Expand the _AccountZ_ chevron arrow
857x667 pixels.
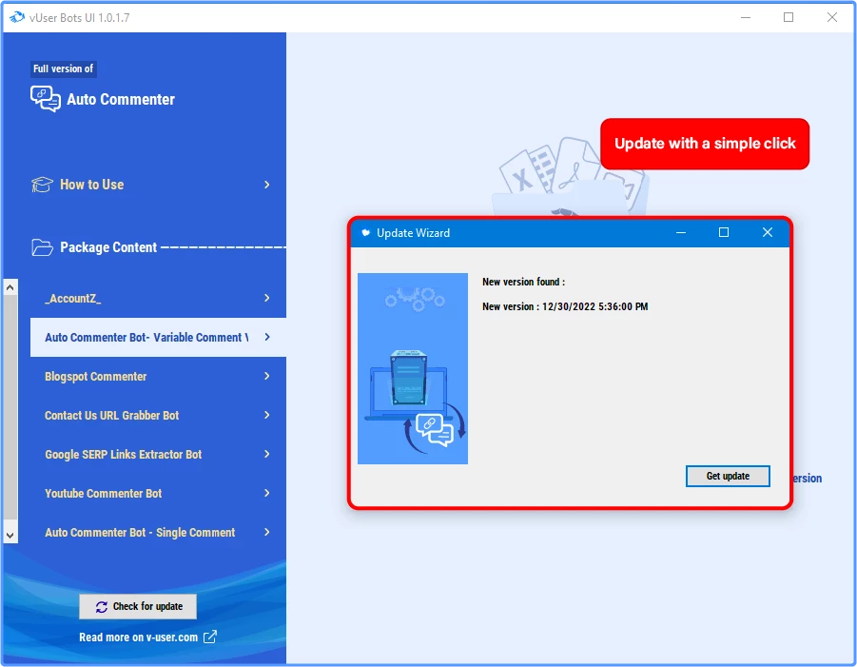coord(266,298)
